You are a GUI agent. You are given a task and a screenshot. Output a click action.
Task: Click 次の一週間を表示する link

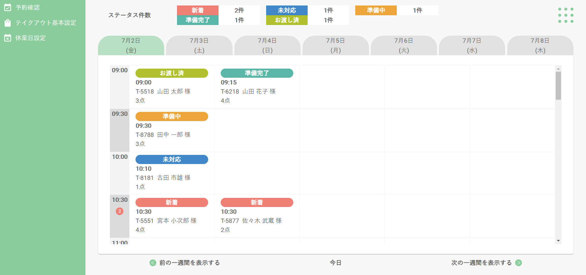(x=481, y=263)
